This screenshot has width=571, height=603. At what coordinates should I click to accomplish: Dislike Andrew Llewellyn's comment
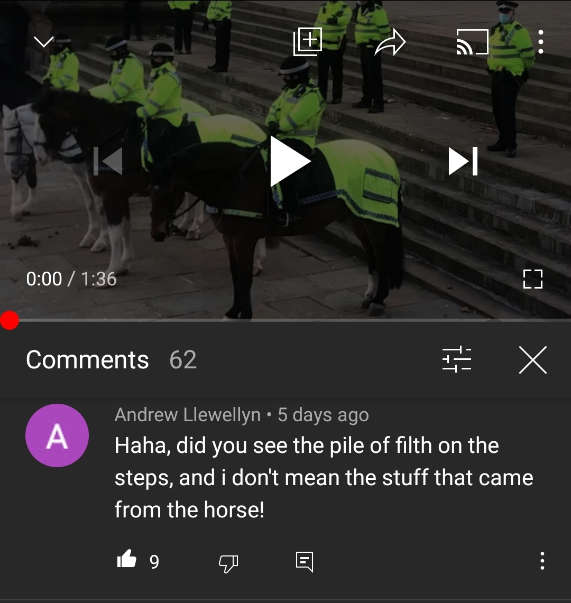click(x=228, y=563)
